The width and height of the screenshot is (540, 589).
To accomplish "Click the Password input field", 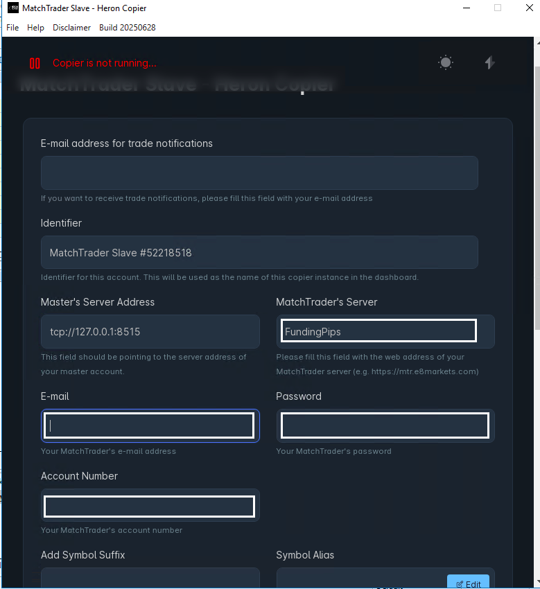I will 385,425.
